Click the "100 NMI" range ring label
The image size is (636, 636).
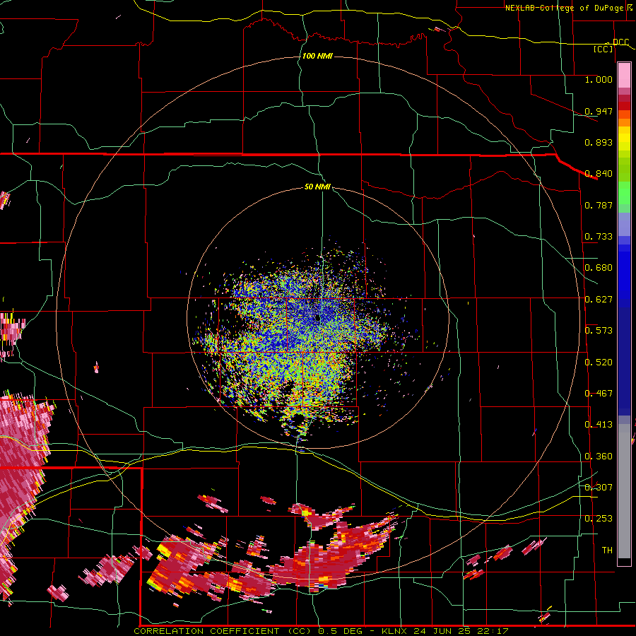pyautogui.click(x=317, y=56)
